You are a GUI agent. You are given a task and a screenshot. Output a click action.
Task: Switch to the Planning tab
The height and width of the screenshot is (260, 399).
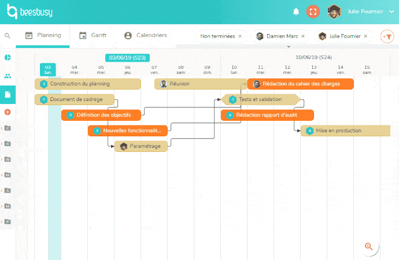(43, 35)
